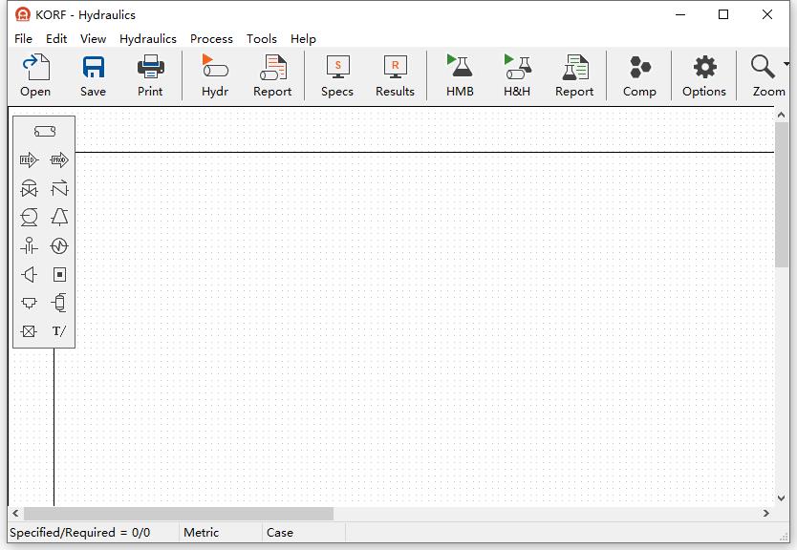The height and width of the screenshot is (550, 797).
Task: Select the control valve symbol
Action: 29,189
